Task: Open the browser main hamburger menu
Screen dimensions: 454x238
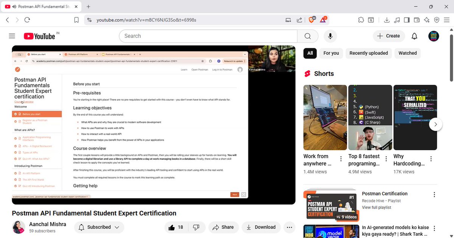Action: 447,20
